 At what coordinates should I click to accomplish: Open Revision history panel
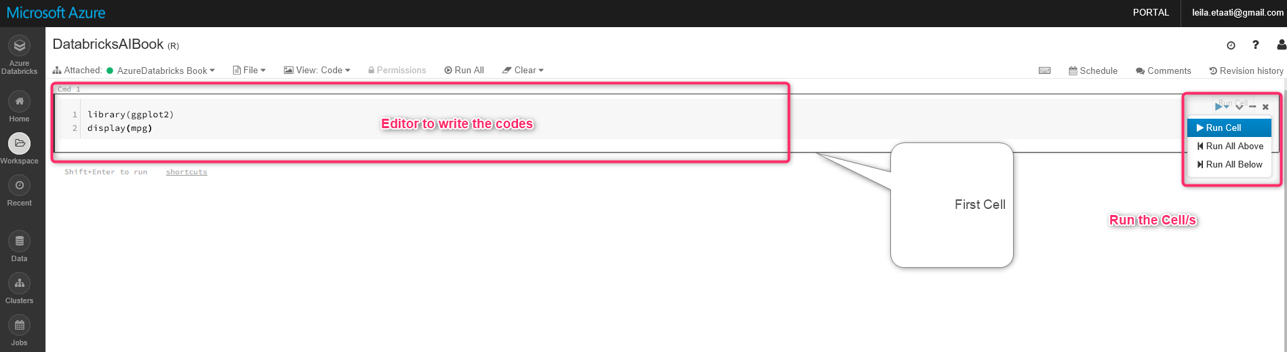point(1246,71)
